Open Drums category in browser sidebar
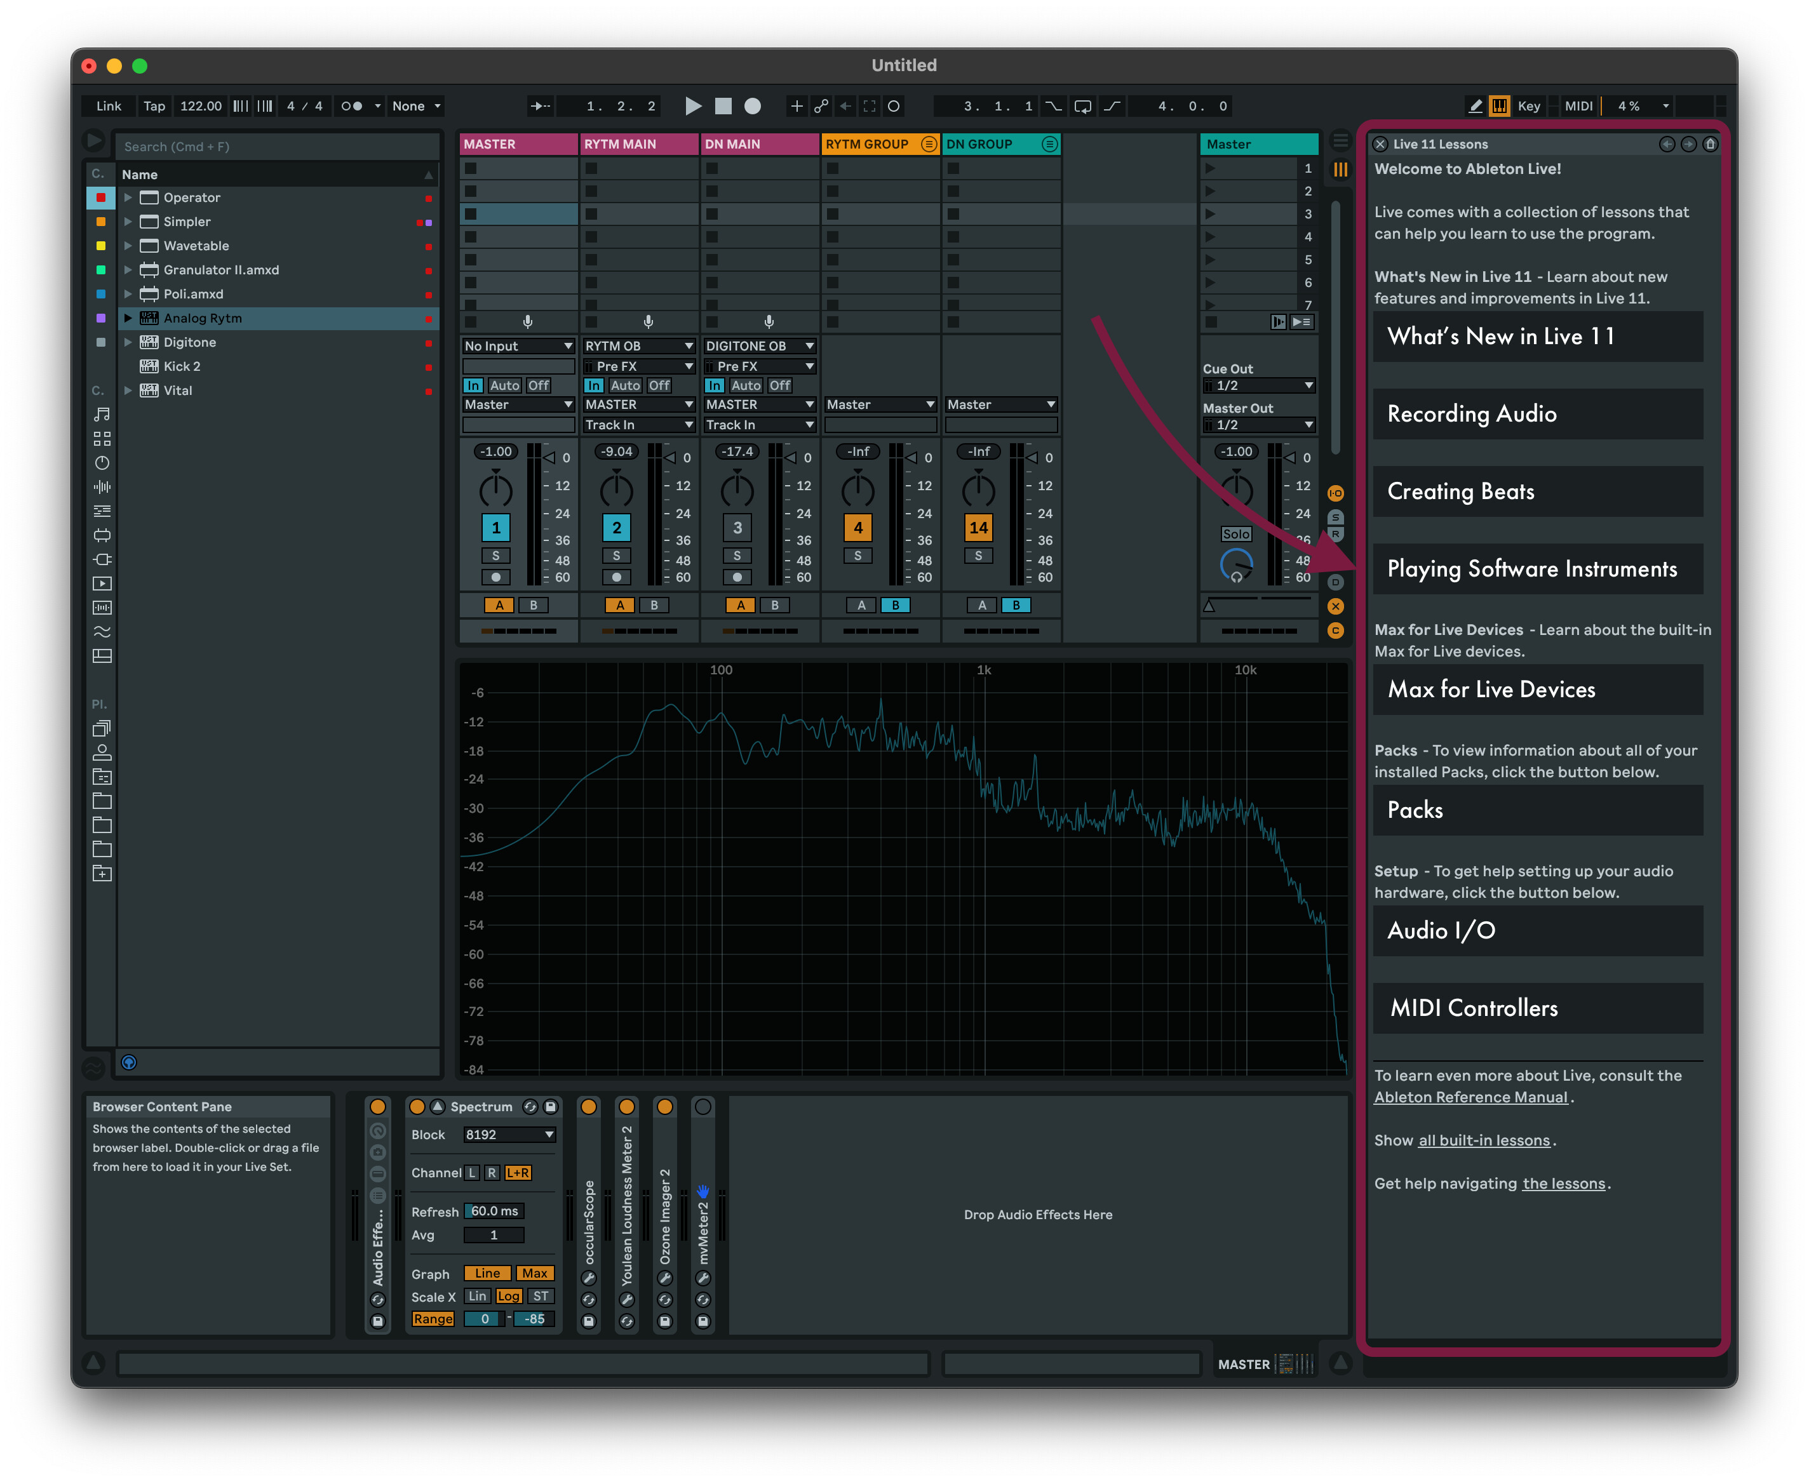The width and height of the screenshot is (1809, 1482). [x=102, y=439]
